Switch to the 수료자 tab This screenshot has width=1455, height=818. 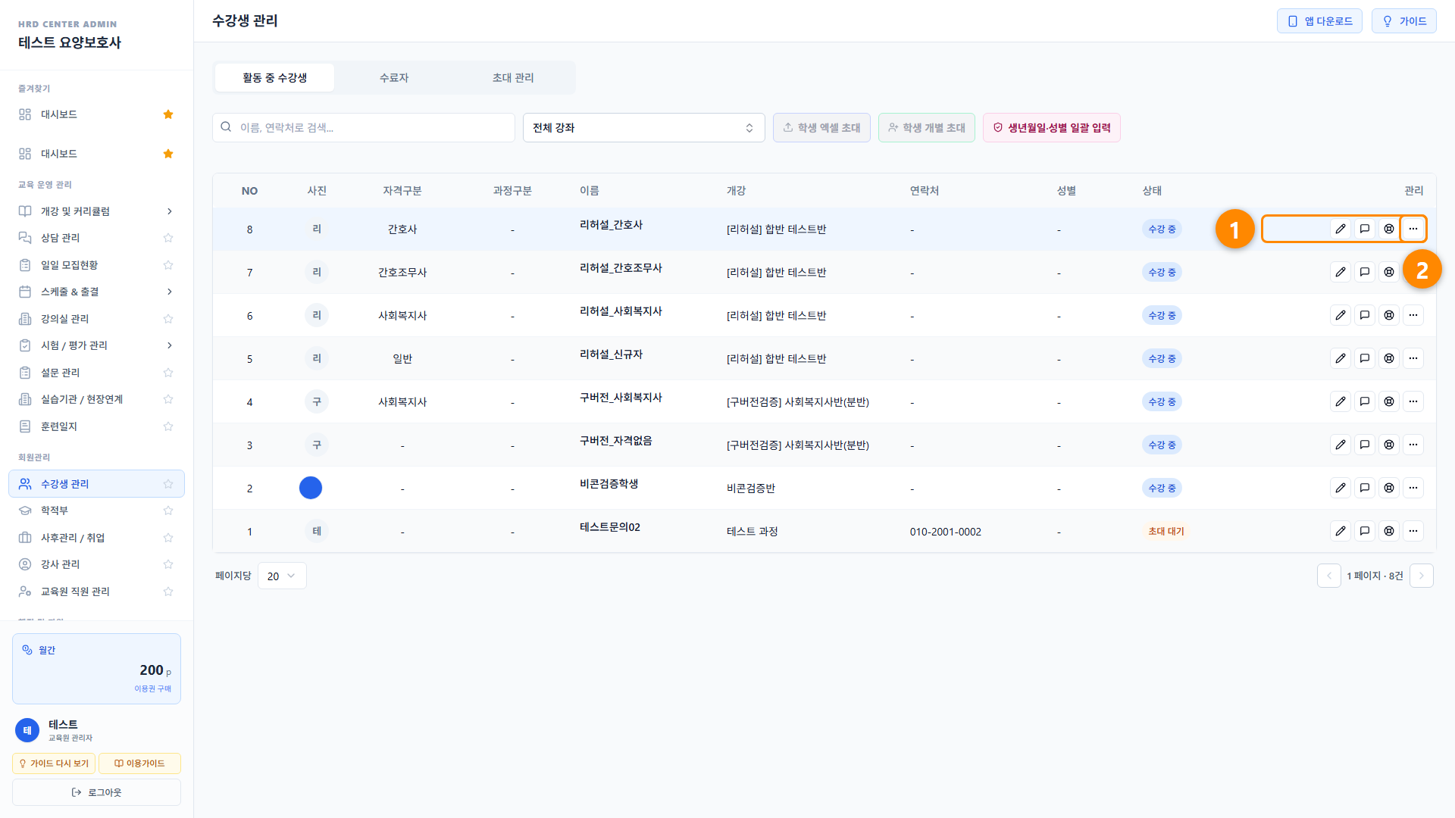[394, 77]
